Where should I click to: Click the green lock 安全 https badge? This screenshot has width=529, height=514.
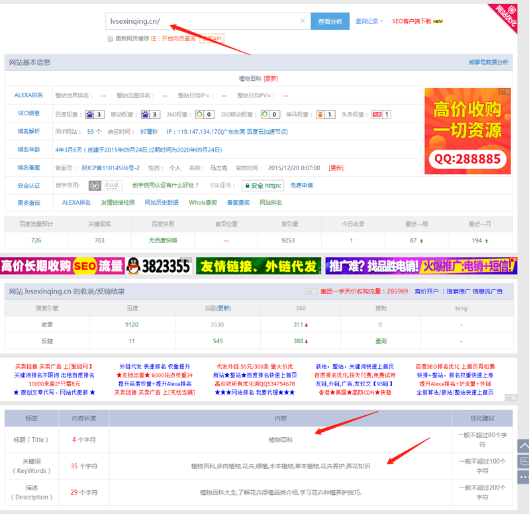pos(263,185)
